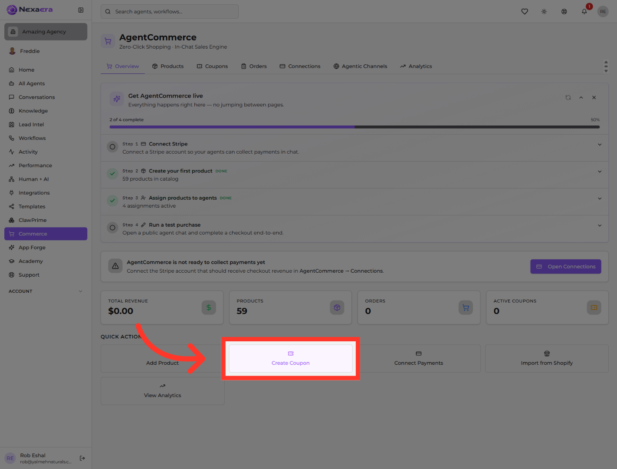
Task: Open Templates in sidebar
Action: [46, 207]
